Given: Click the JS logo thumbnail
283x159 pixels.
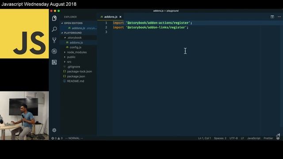Looking at the screenshot, I should click(x=24, y=34).
